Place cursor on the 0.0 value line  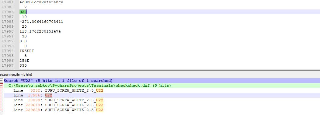pyautogui.click(x=23, y=41)
